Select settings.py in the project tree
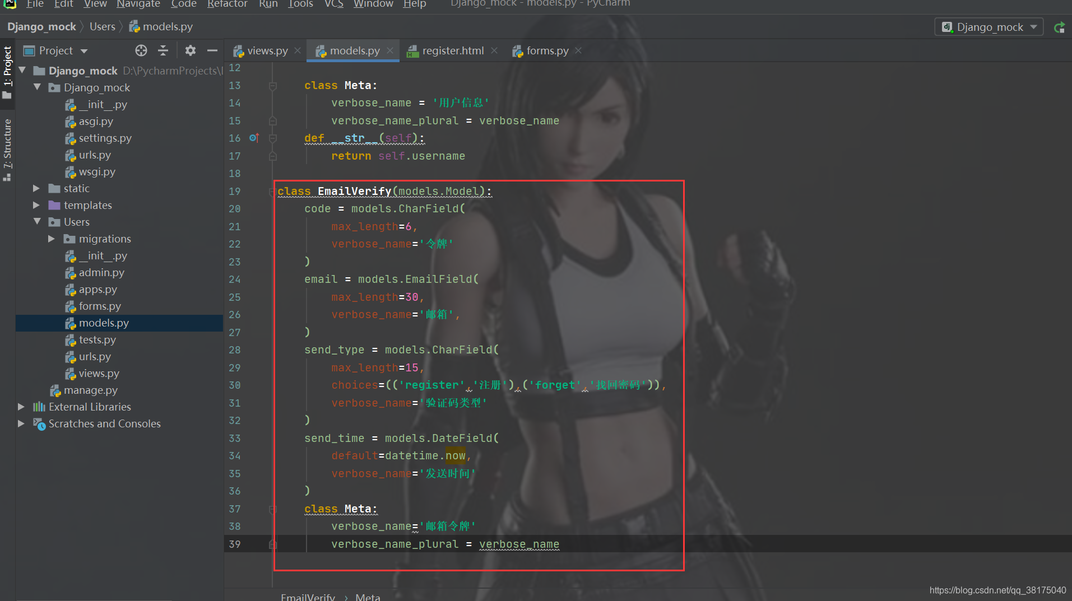Viewport: 1072px width, 601px height. pos(105,138)
